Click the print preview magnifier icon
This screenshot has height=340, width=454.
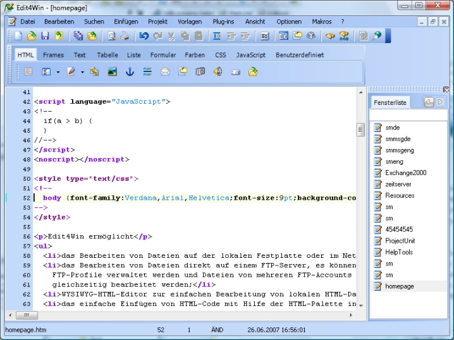click(x=111, y=36)
